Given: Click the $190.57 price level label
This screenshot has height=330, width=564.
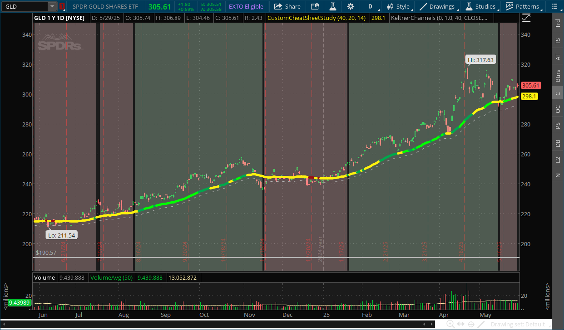Looking at the screenshot, I should 46,253.
